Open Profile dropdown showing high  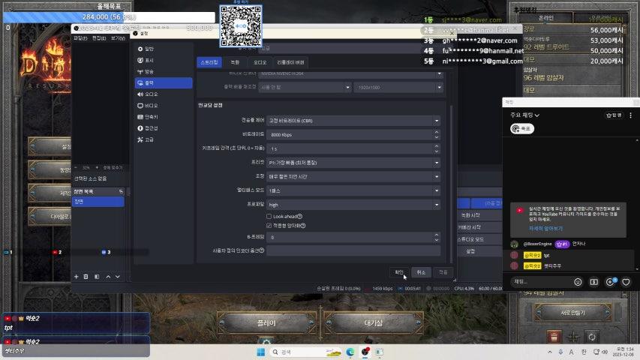353,205
